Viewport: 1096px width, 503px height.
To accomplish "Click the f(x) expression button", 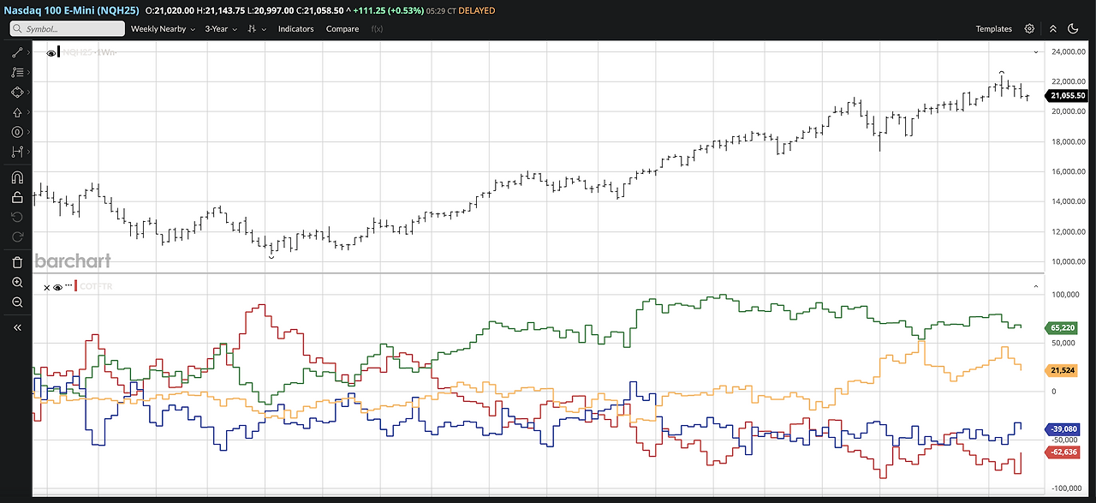I will [377, 28].
